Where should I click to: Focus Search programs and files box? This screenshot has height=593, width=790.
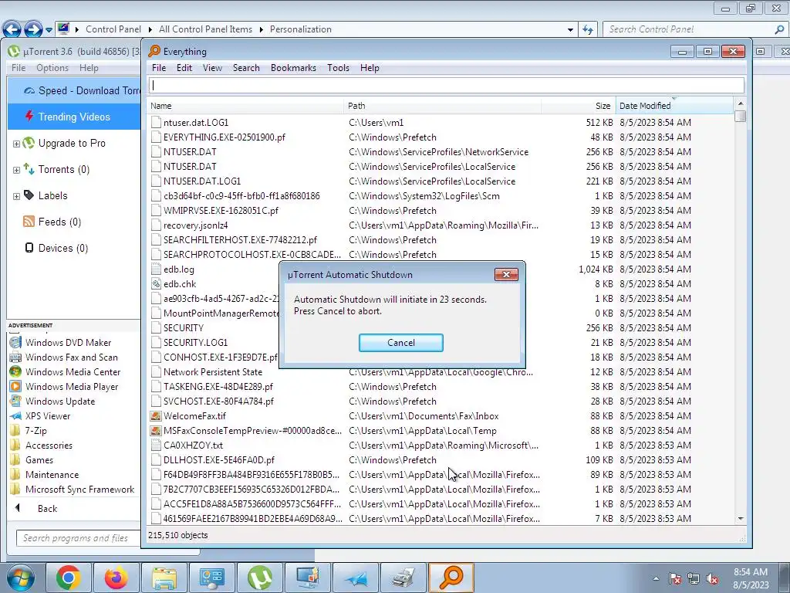tap(79, 538)
